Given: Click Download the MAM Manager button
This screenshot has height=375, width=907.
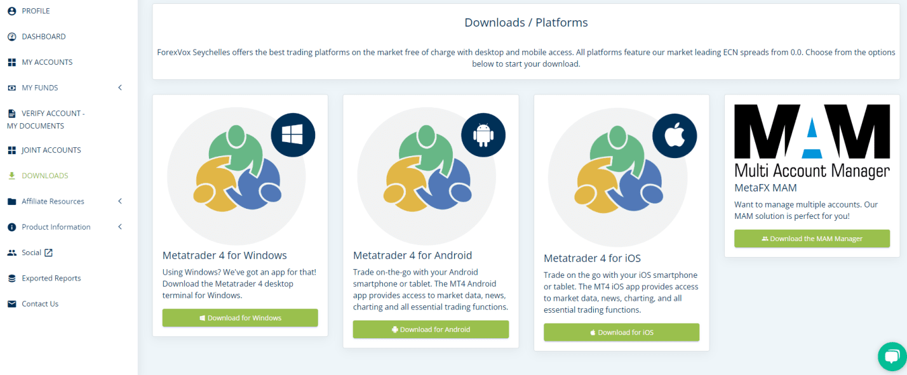Looking at the screenshot, I should click(812, 239).
